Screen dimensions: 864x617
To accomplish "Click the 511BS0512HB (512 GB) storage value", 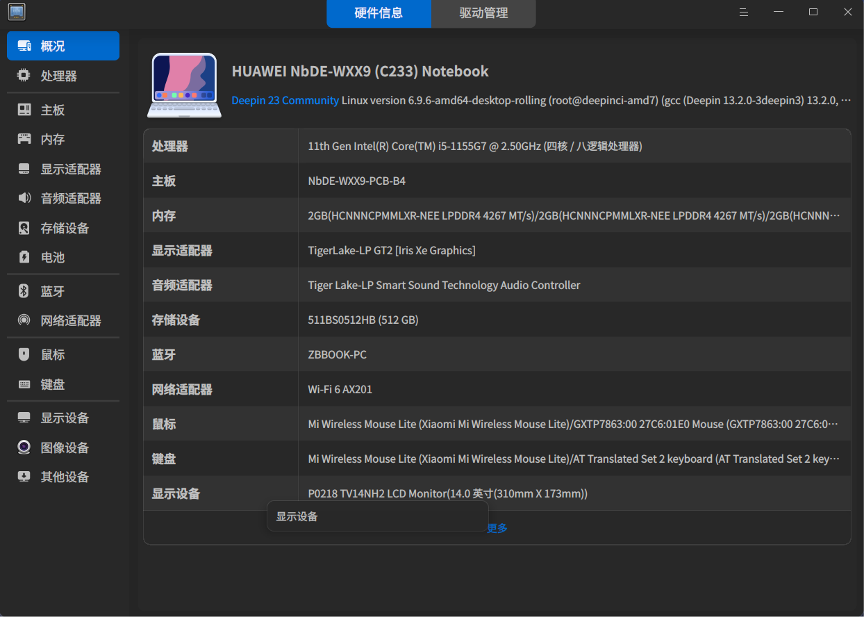I will tap(363, 320).
